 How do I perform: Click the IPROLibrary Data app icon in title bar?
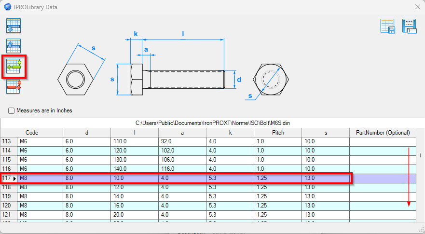8,7
